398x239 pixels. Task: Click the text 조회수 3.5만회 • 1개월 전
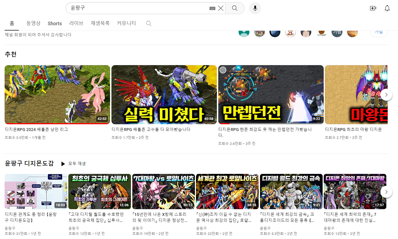coord(25,138)
